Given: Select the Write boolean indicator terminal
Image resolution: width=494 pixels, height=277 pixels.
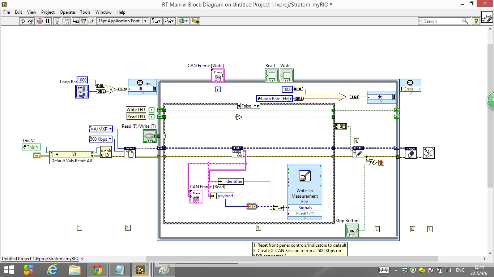Looking at the screenshot, I should coord(287,75).
